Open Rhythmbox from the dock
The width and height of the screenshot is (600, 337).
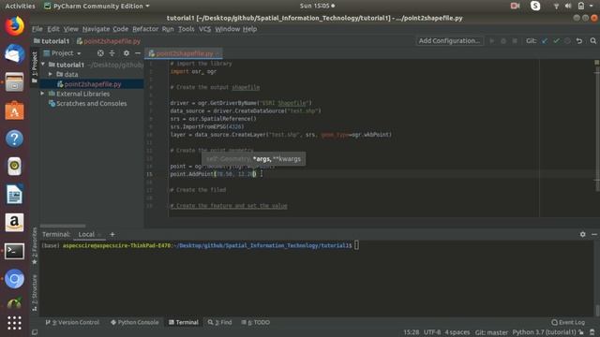click(15, 167)
